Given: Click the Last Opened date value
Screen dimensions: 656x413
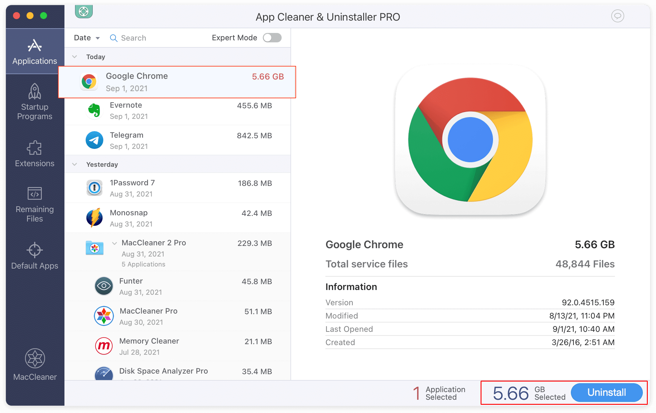Looking at the screenshot, I should coord(583,329).
